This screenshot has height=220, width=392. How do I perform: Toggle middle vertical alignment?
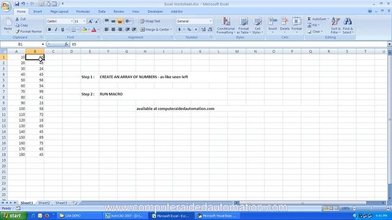click(x=113, y=21)
